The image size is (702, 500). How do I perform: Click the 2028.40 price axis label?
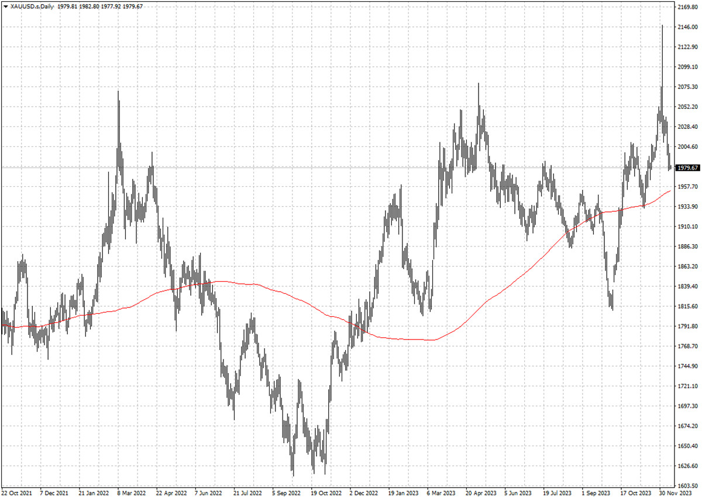[687, 126]
